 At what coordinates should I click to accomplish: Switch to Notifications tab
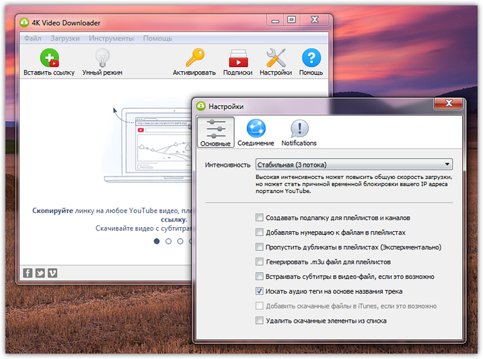click(x=299, y=132)
